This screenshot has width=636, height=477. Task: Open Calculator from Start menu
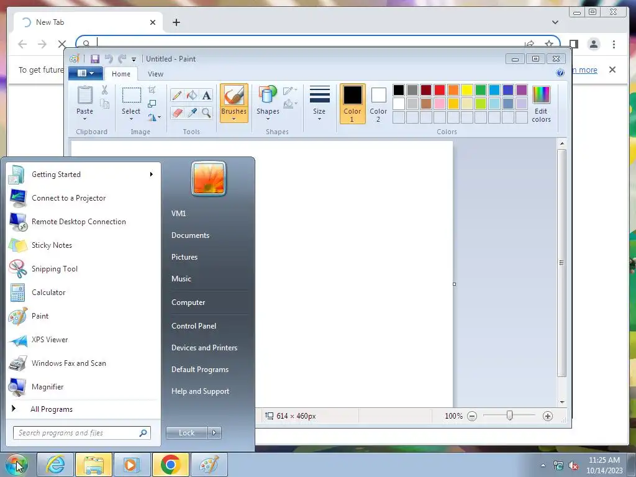[x=84, y=293]
